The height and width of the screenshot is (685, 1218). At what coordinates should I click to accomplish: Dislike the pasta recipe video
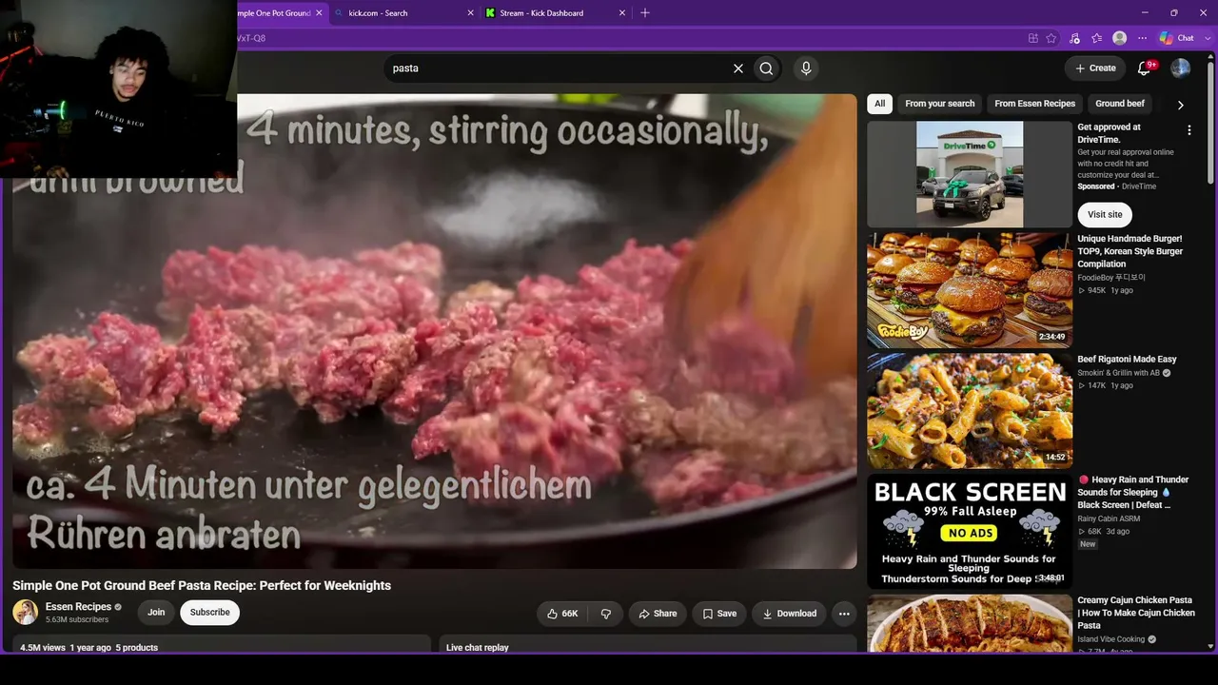tap(606, 614)
